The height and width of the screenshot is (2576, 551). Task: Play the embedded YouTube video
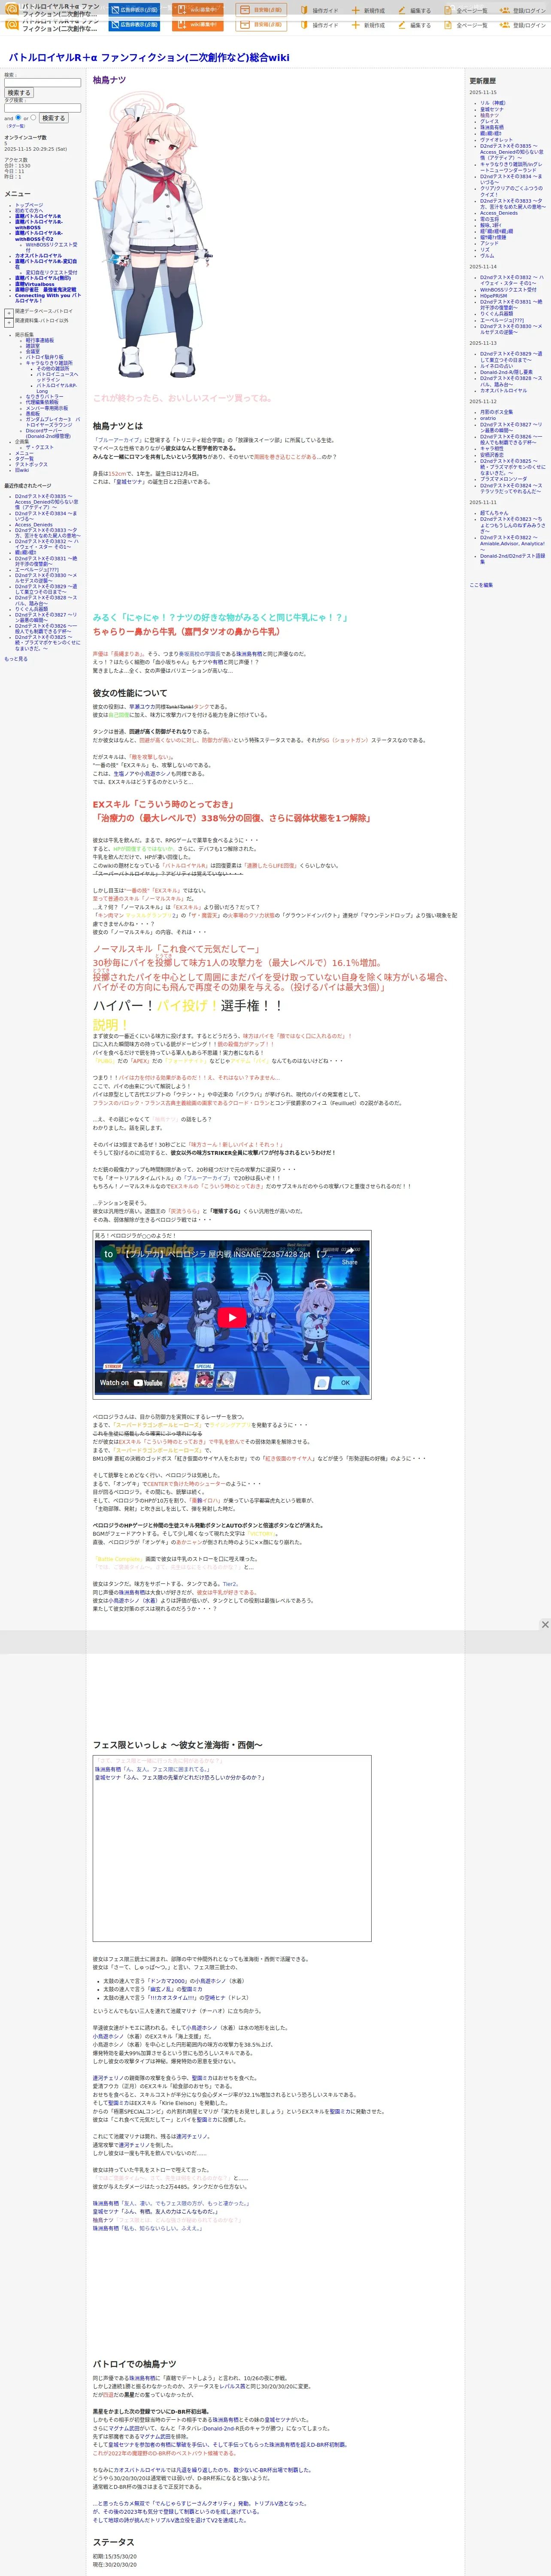coord(232,1317)
